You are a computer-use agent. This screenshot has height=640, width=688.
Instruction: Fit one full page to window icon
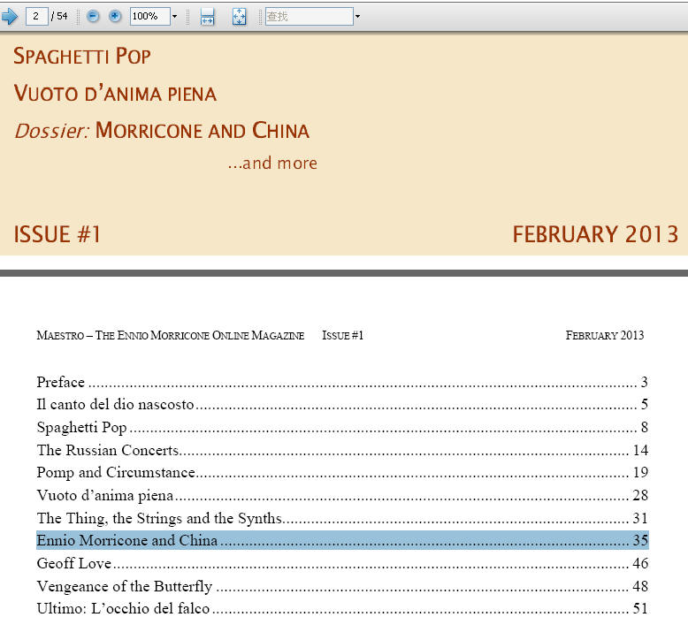(239, 17)
